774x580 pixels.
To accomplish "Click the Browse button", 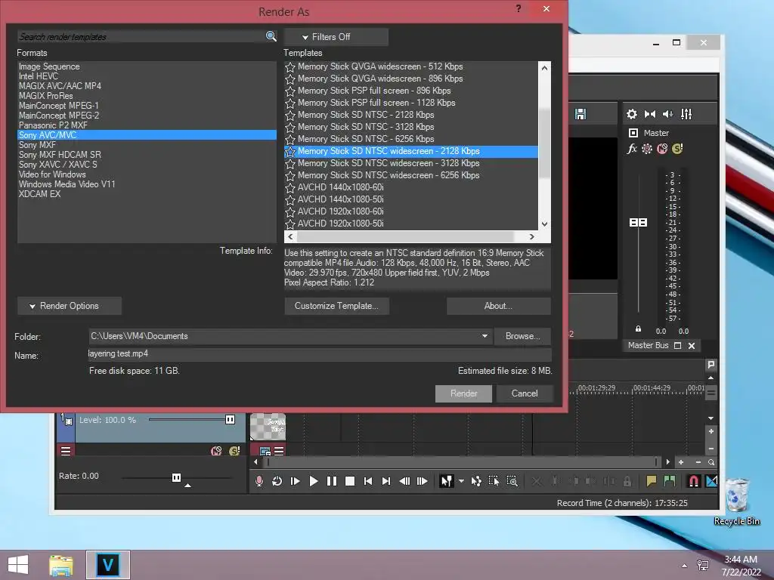I will (522, 336).
